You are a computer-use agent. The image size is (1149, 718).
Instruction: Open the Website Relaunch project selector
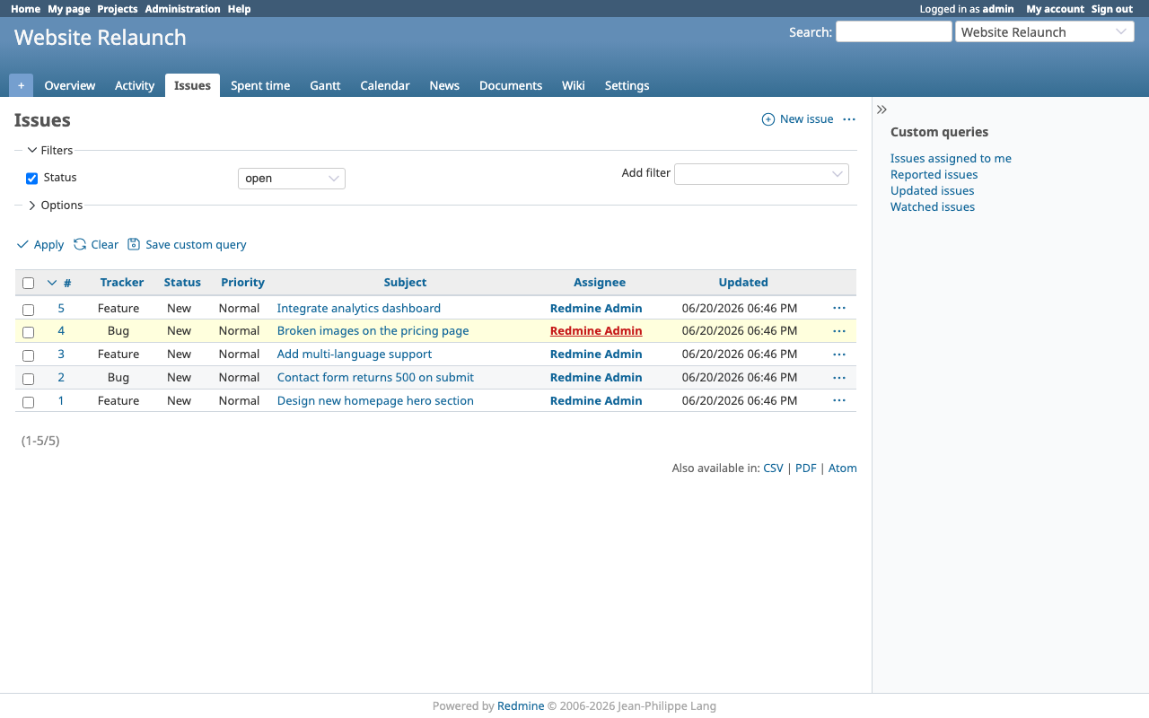(1045, 31)
